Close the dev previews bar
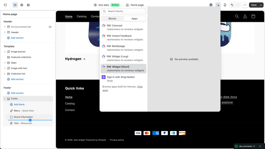 [260, 146]
